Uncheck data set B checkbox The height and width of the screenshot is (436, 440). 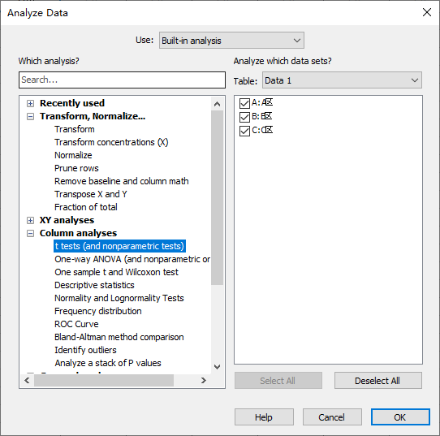244,117
